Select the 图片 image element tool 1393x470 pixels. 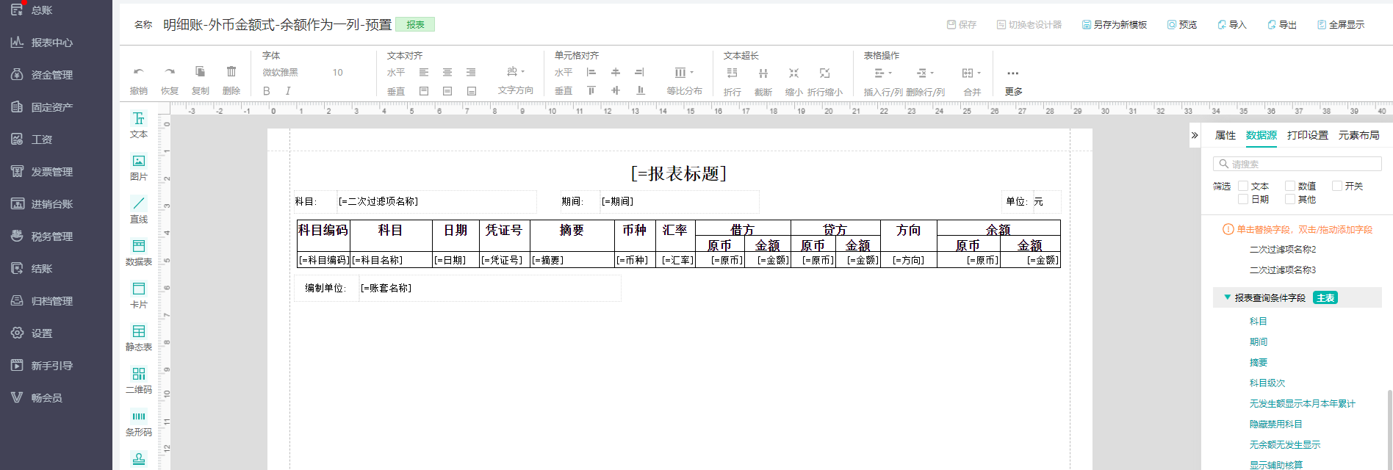coord(139,167)
